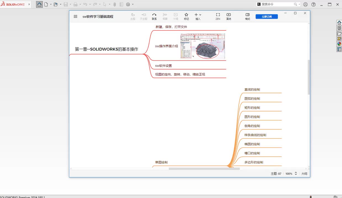This screenshot has width=342, height=198.
Task: Click the Open file icon
Action: pos(56,4)
